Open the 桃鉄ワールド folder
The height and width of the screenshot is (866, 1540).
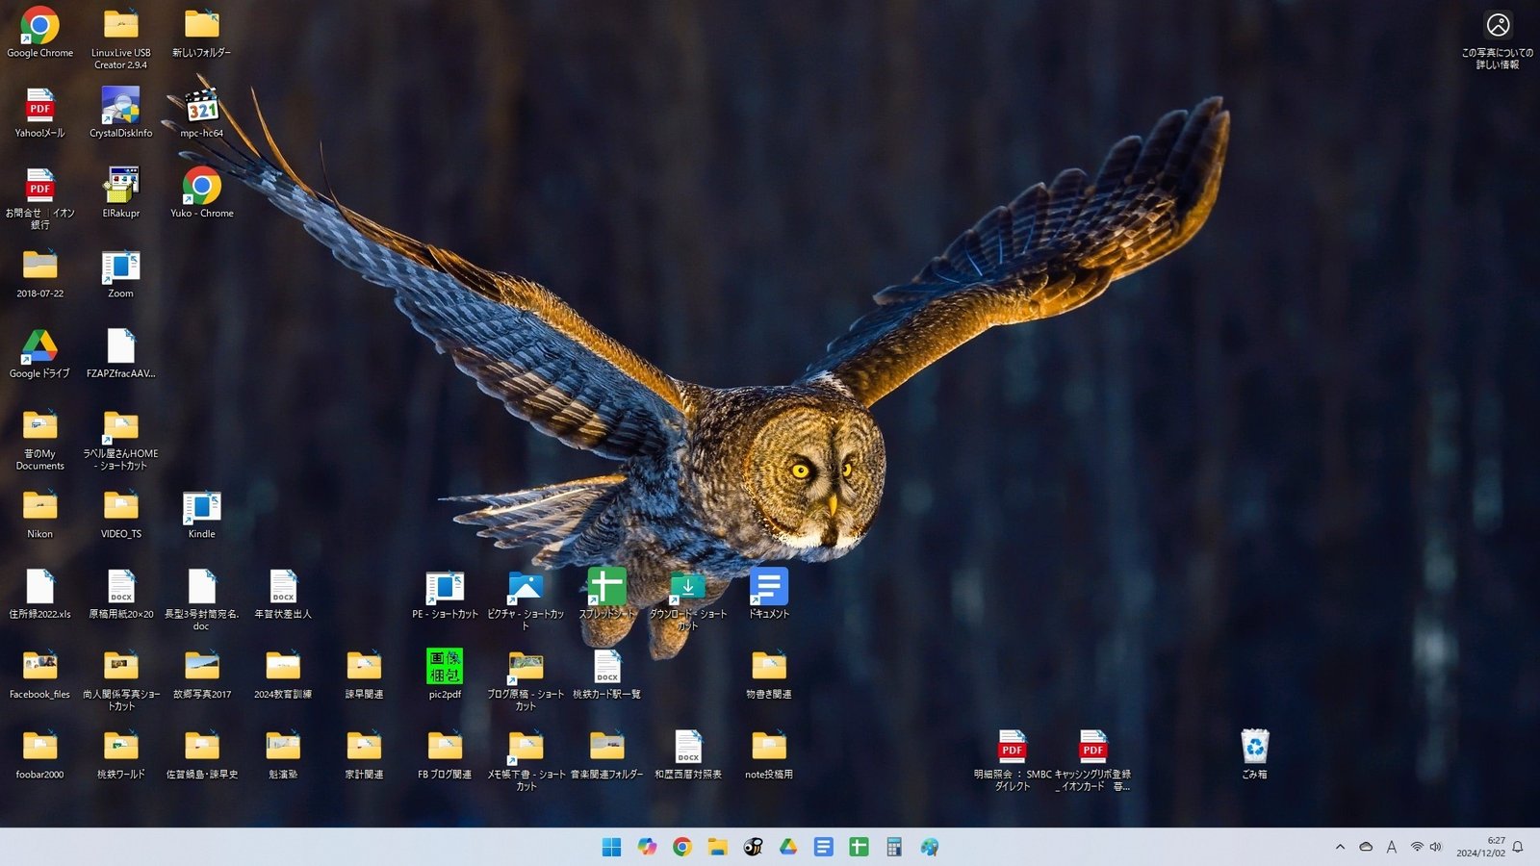tap(120, 754)
